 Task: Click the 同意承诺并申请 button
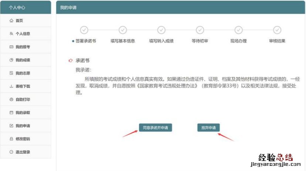(156, 128)
